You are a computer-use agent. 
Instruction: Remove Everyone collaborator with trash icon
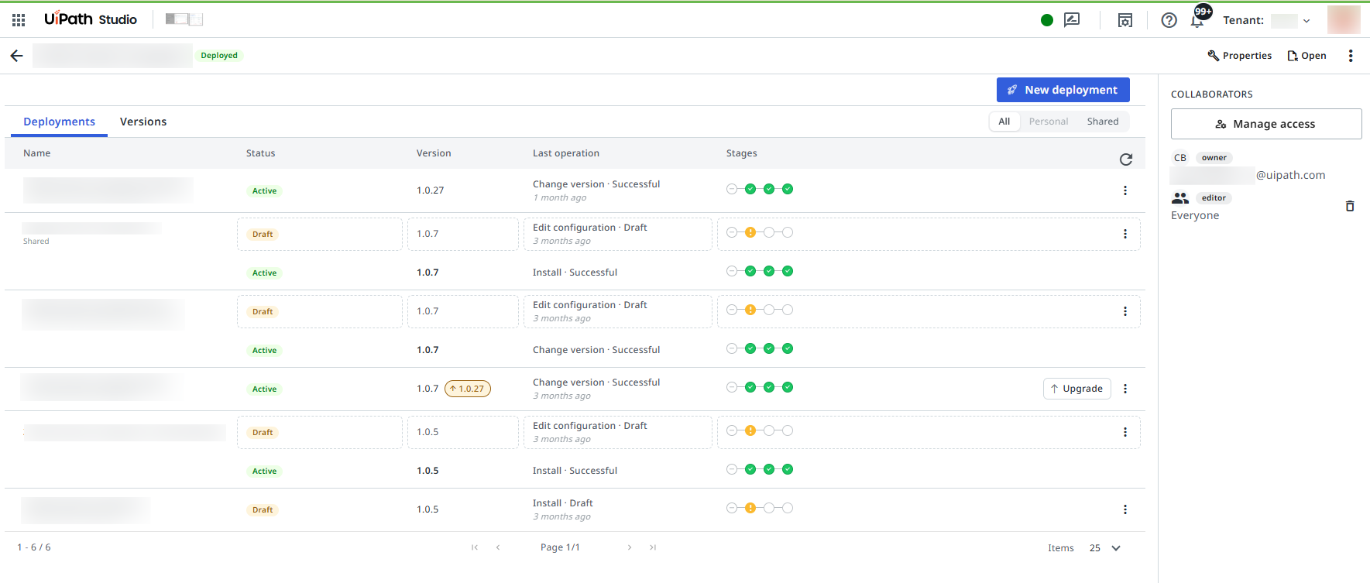(1350, 206)
